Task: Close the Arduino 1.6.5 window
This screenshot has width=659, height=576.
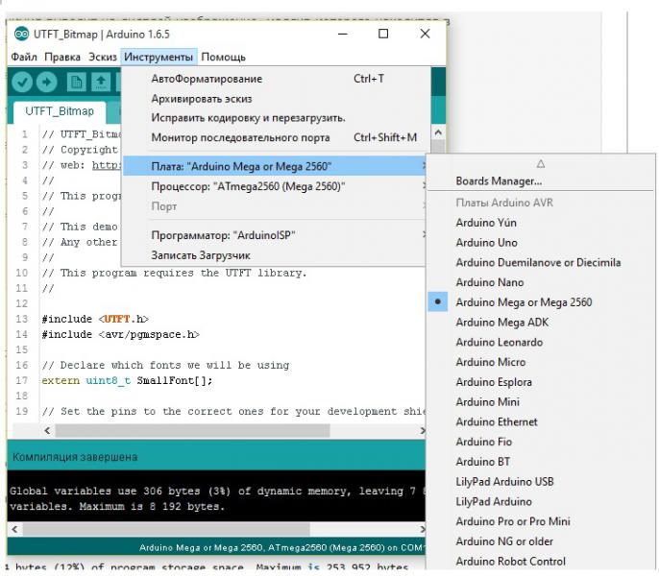Action: tap(425, 34)
